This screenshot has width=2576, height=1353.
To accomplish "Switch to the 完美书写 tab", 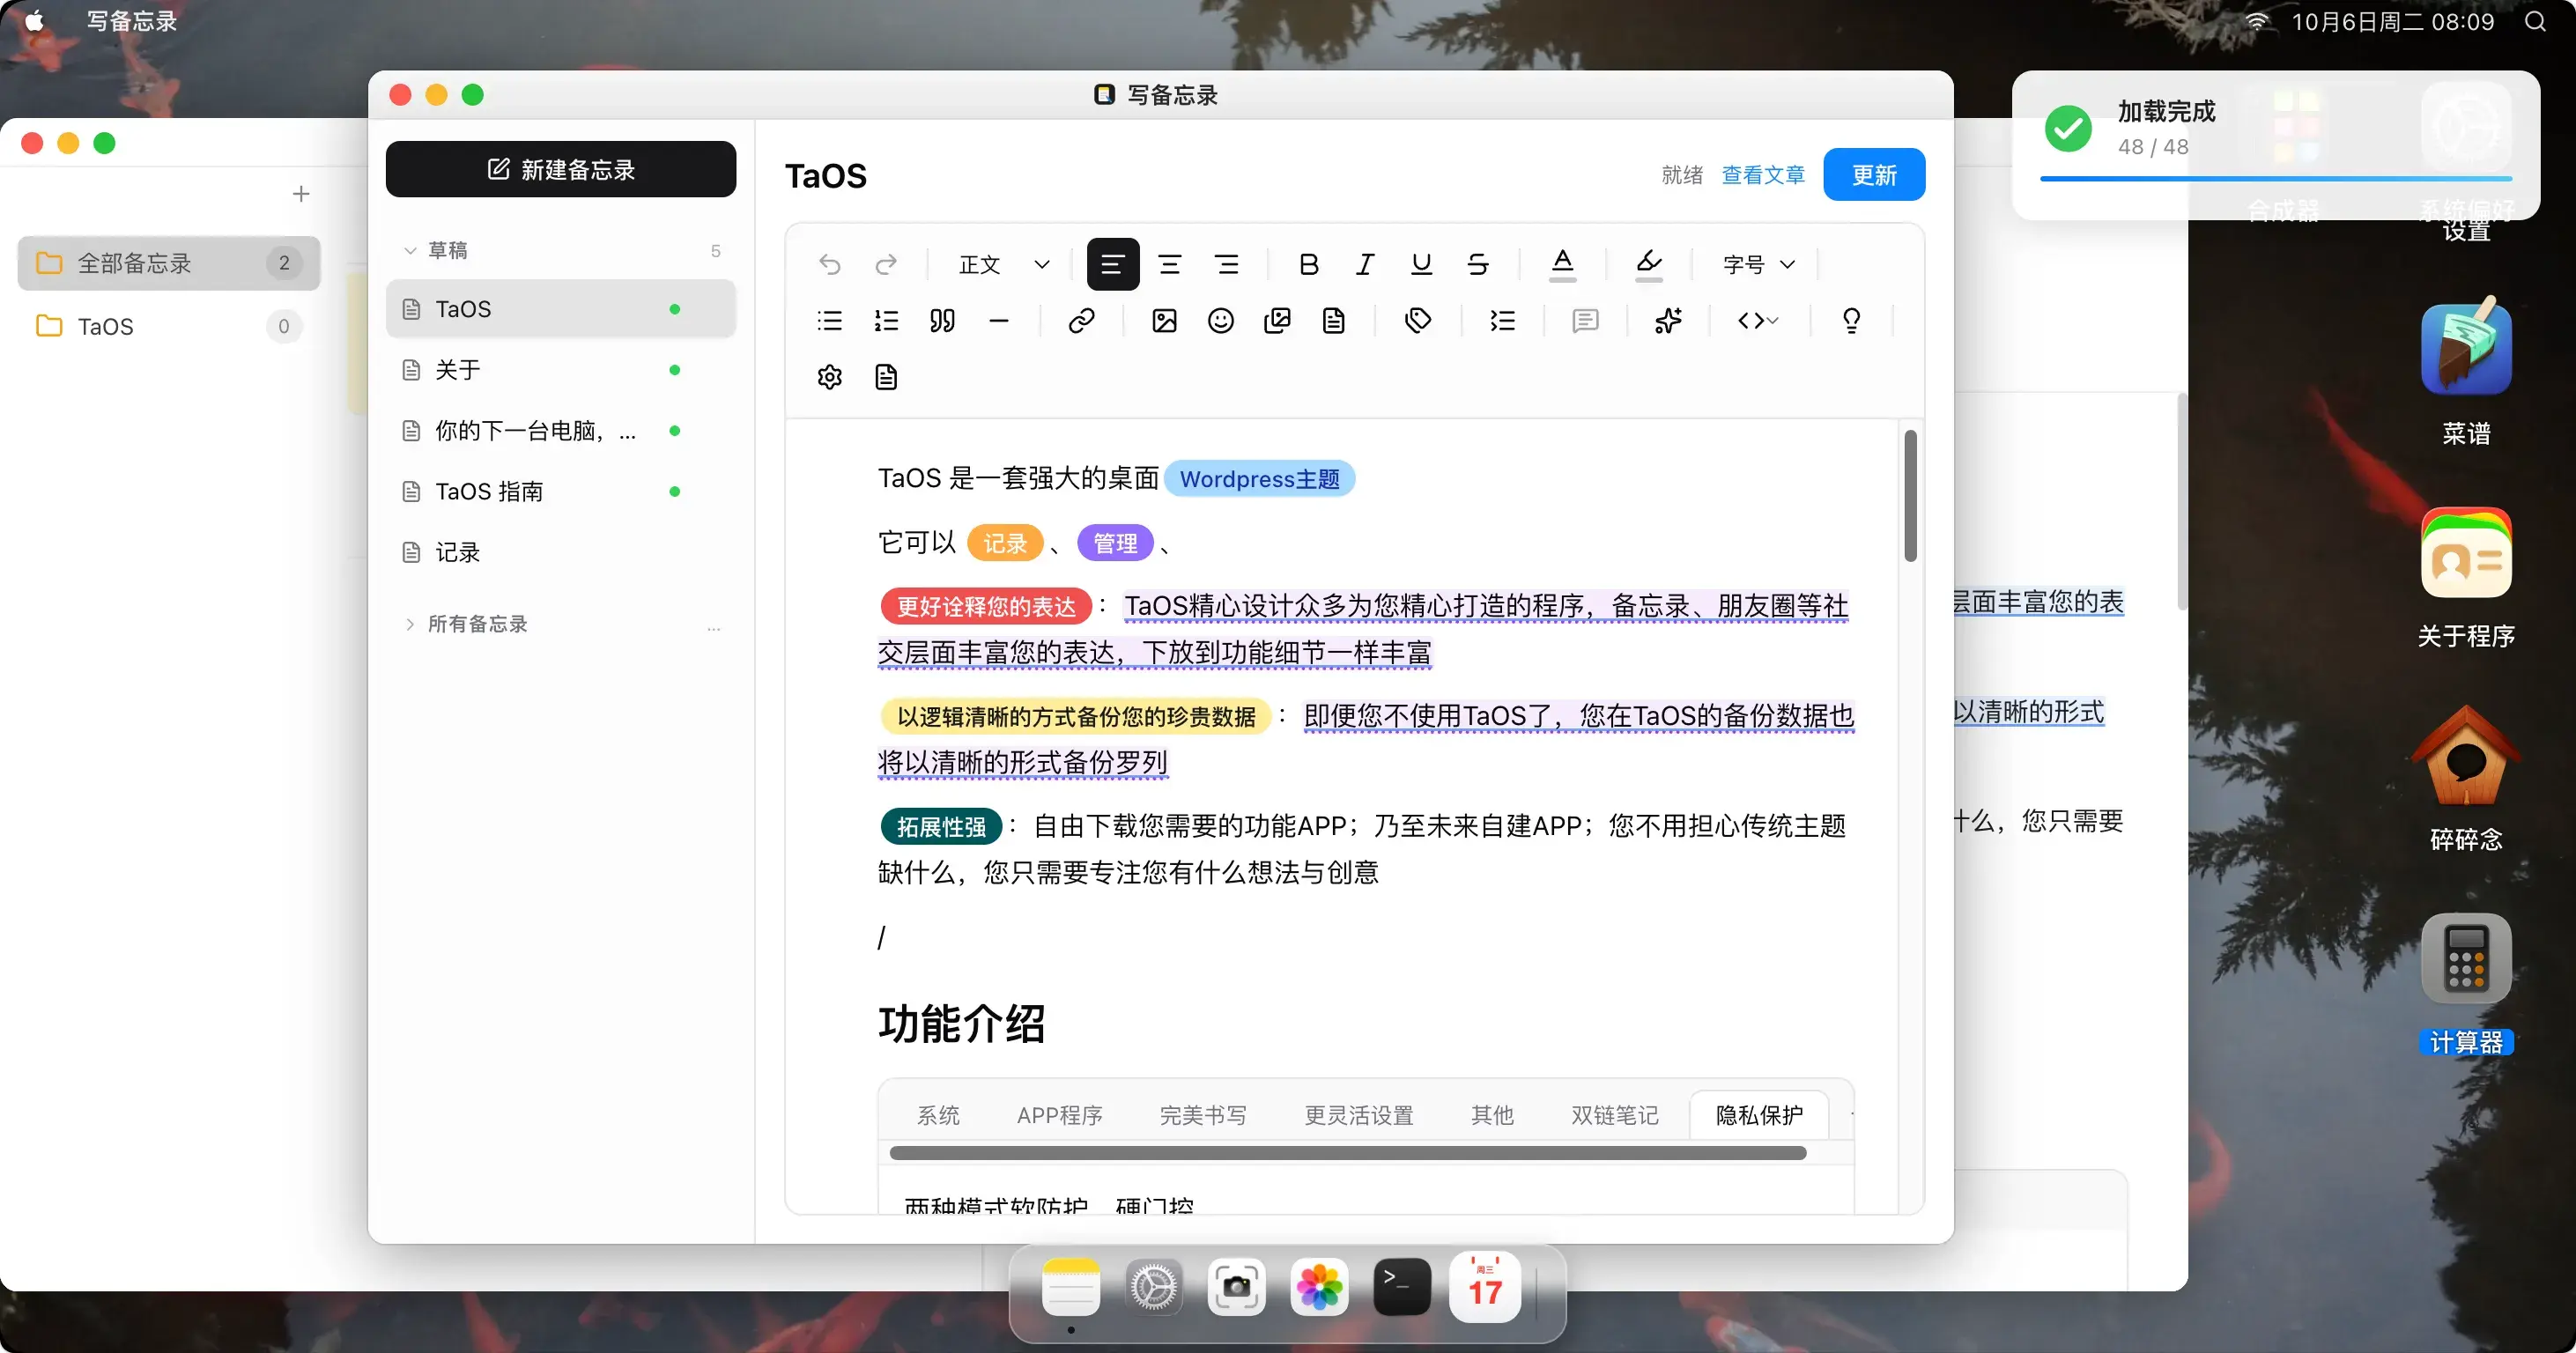I will click(x=1203, y=1115).
